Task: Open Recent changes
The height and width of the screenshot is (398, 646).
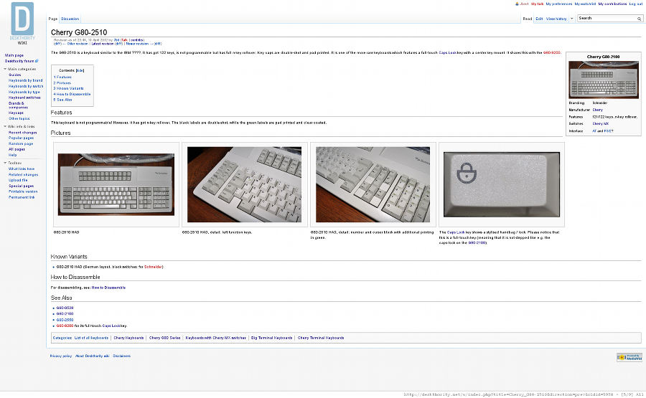Action: [23, 133]
